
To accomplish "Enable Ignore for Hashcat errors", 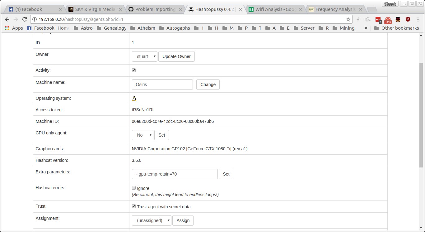I will pos(134,187).
